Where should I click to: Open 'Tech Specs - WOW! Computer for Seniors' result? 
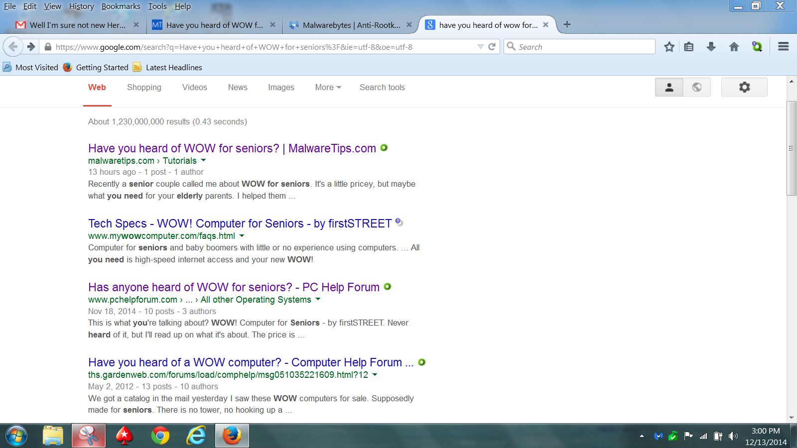[x=240, y=224]
